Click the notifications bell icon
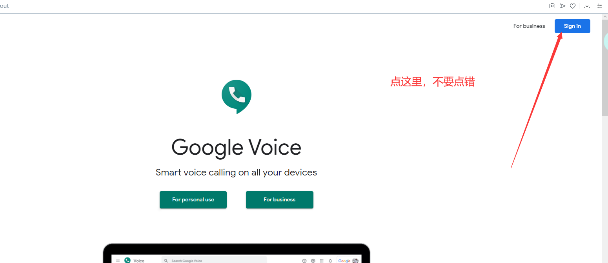This screenshot has width=608, height=263. pos(330,261)
